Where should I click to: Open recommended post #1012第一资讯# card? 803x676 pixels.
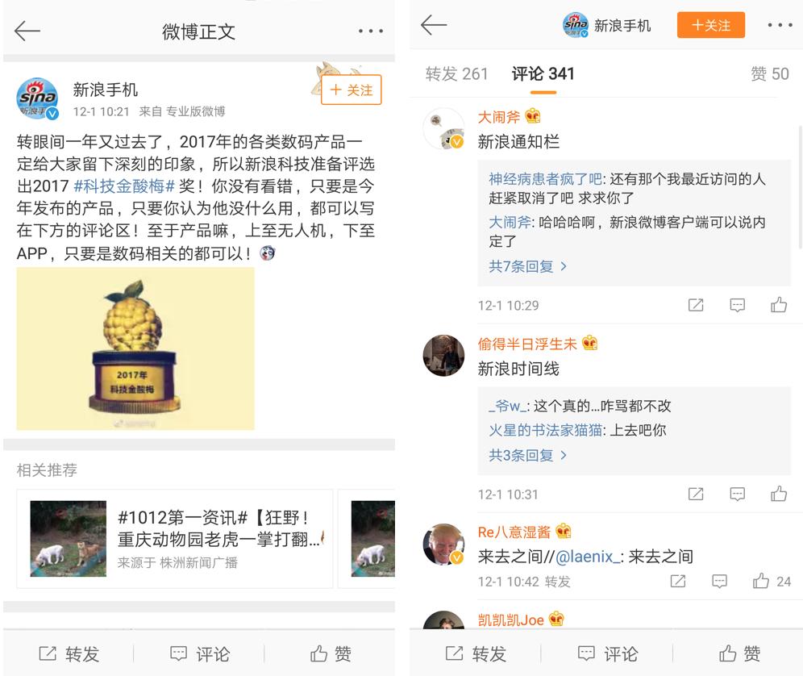tap(175, 539)
